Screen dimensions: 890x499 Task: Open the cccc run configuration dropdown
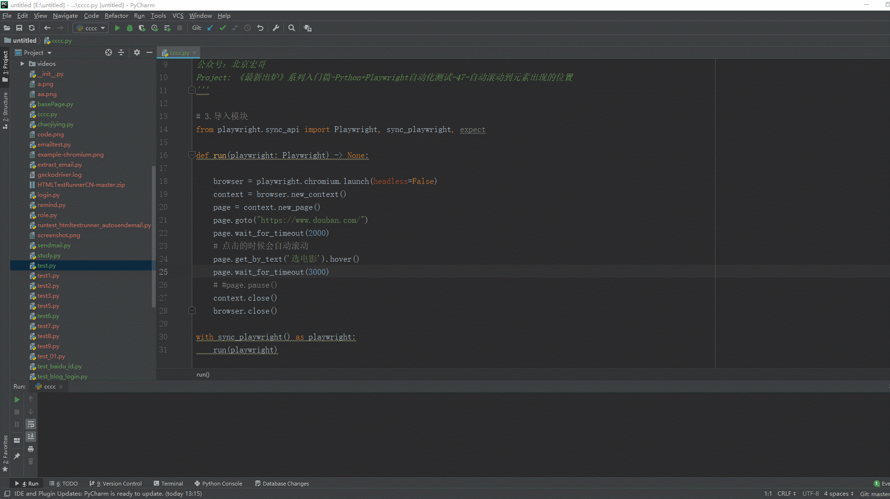point(91,28)
